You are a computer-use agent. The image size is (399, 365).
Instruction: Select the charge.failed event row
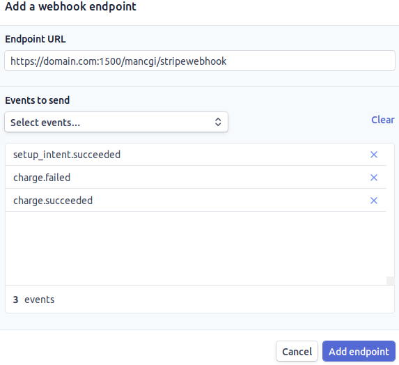tap(196, 178)
